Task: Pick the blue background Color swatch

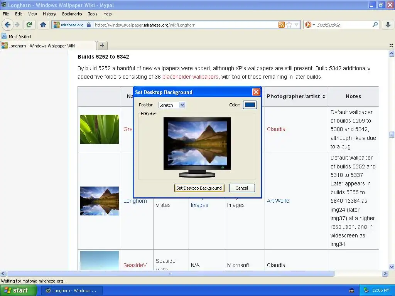Action: point(250,105)
